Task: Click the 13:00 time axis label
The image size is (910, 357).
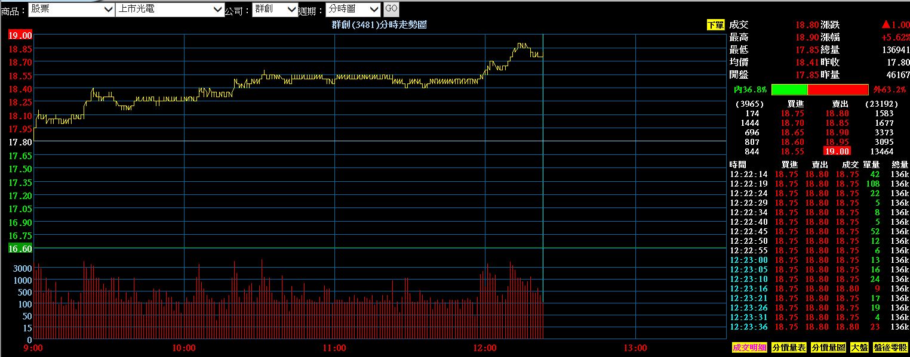Action: pyautogui.click(x=635, y=347)
